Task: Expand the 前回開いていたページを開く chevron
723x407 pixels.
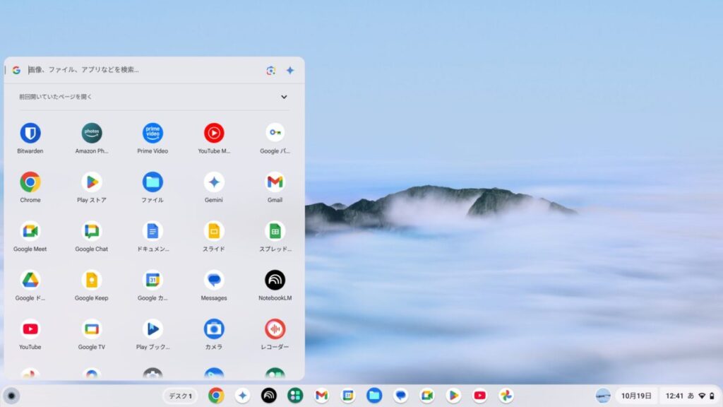Action: click(x=284, y=97)
